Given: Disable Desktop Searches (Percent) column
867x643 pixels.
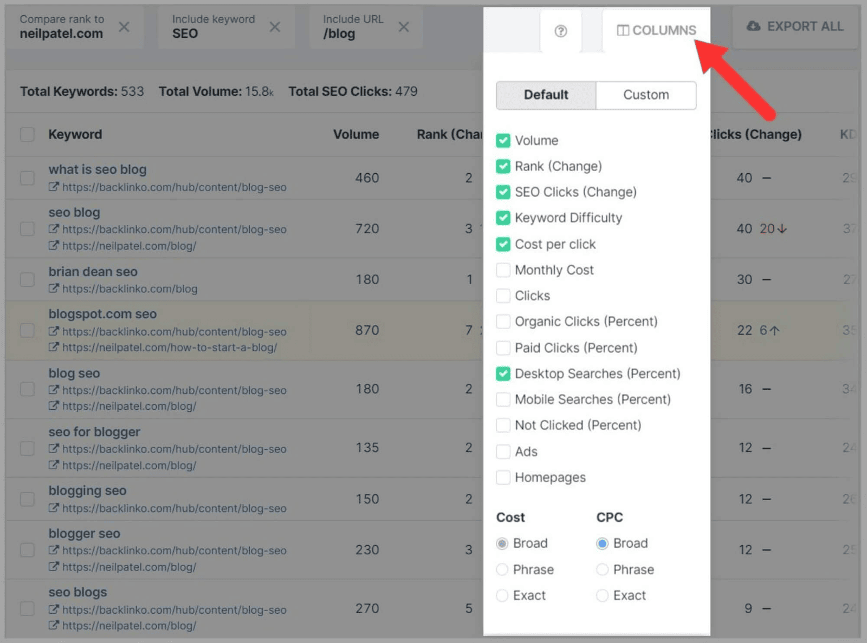Looking at the screenshot, I should (x=503, y=373).
